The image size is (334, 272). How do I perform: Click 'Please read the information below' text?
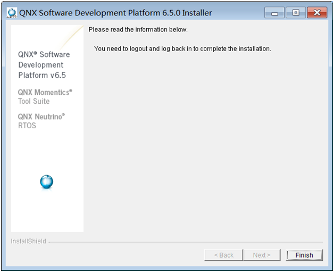click(x=138, y=29)
